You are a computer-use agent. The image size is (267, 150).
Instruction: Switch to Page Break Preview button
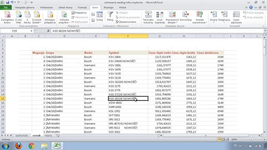coord(227,140)
